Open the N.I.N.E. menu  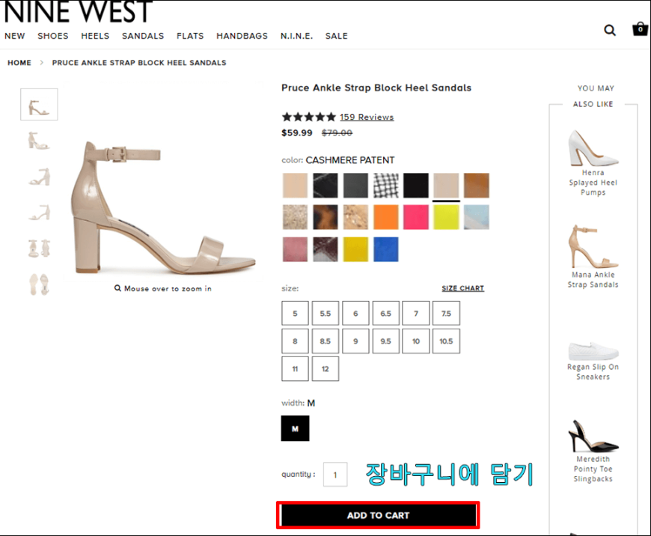point(296,36)
